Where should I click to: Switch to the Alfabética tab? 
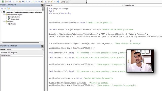(x=4, y=53)
